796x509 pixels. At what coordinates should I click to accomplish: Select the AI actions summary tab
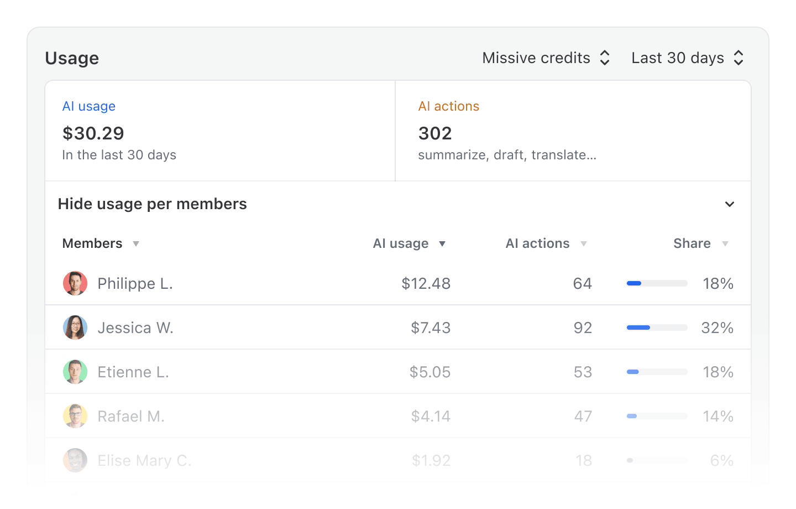click(x=573, y=131)
